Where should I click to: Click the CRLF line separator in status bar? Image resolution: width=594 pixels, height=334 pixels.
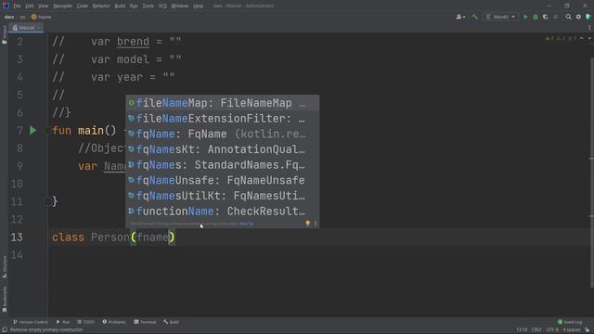click(x=536, y=330)
